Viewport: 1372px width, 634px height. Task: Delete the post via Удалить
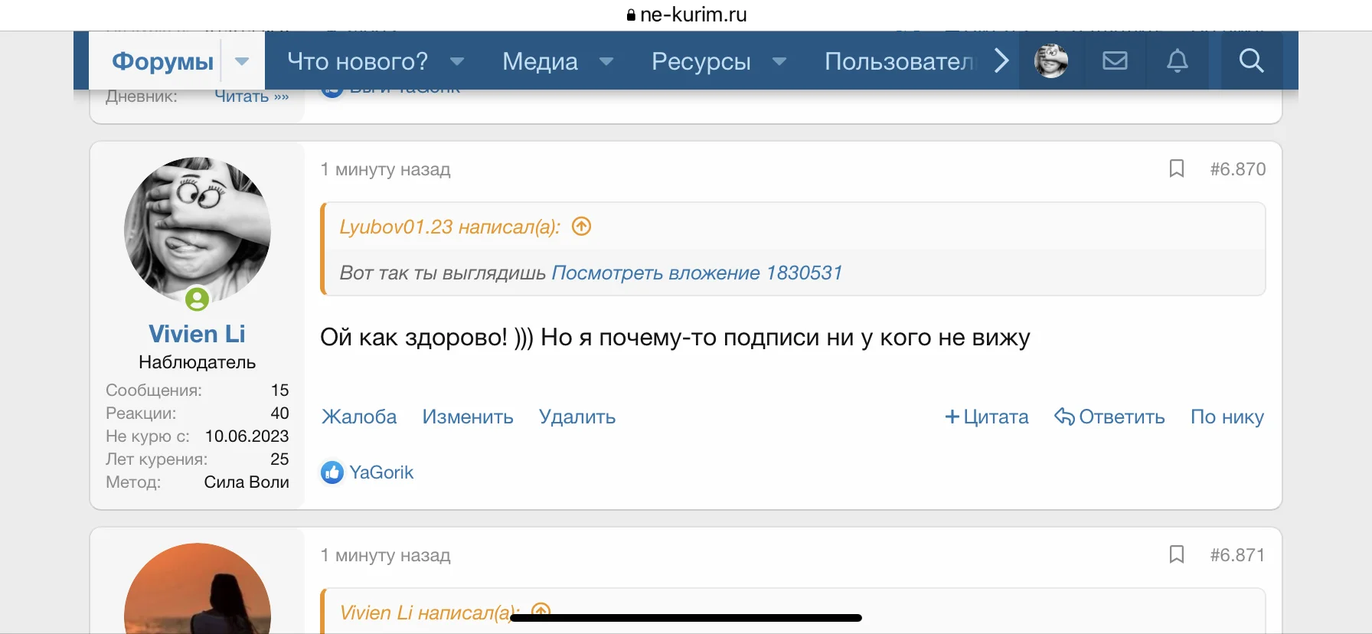(577, 417)
